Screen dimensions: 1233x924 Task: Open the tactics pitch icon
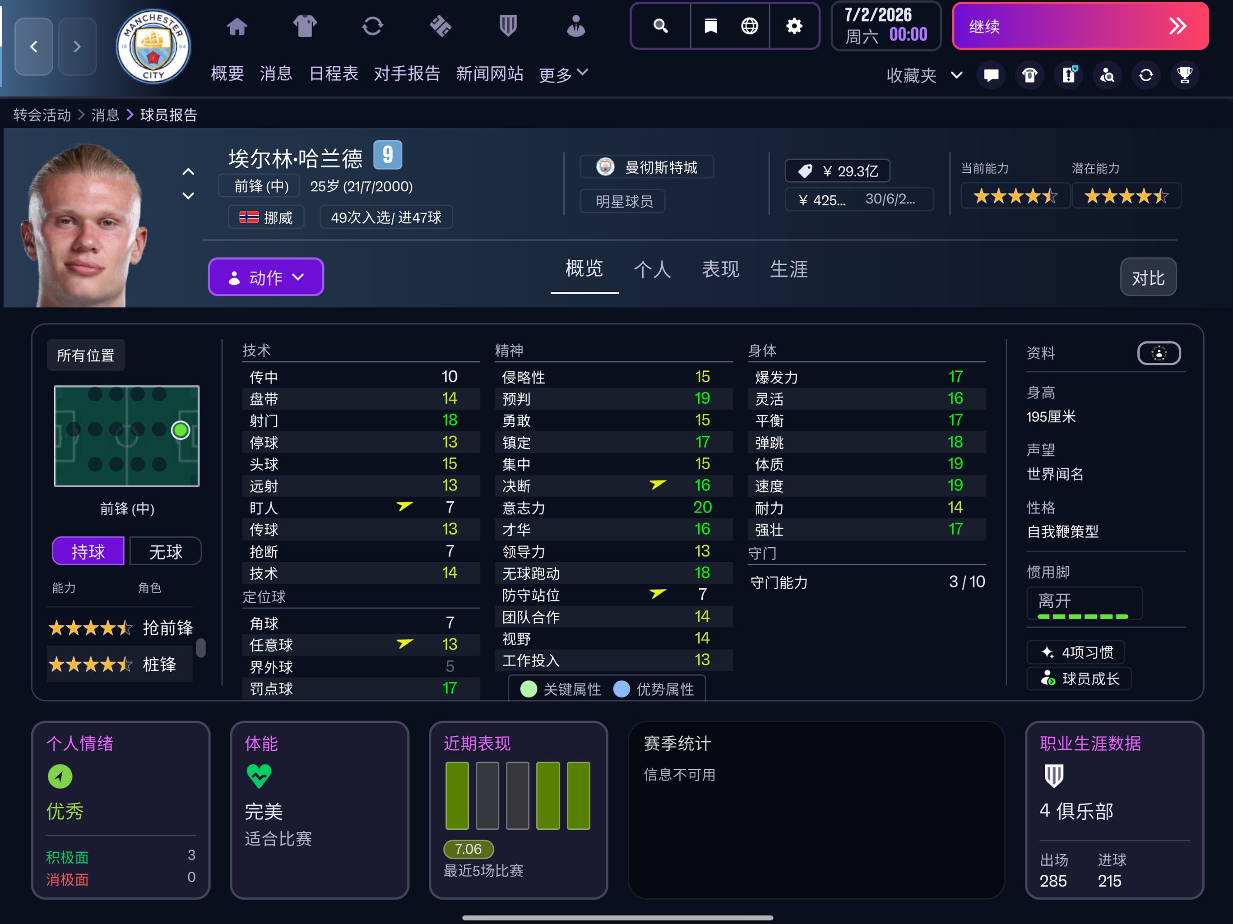[440, 26]
